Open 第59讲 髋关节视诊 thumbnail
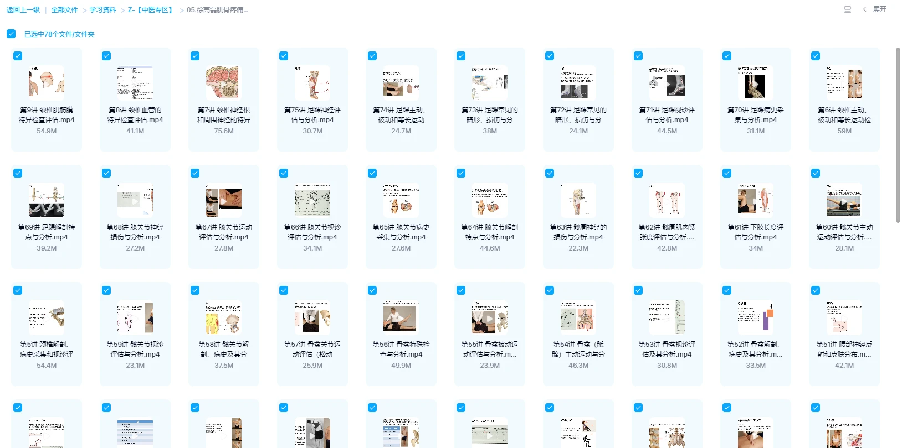 coord(135,317)
